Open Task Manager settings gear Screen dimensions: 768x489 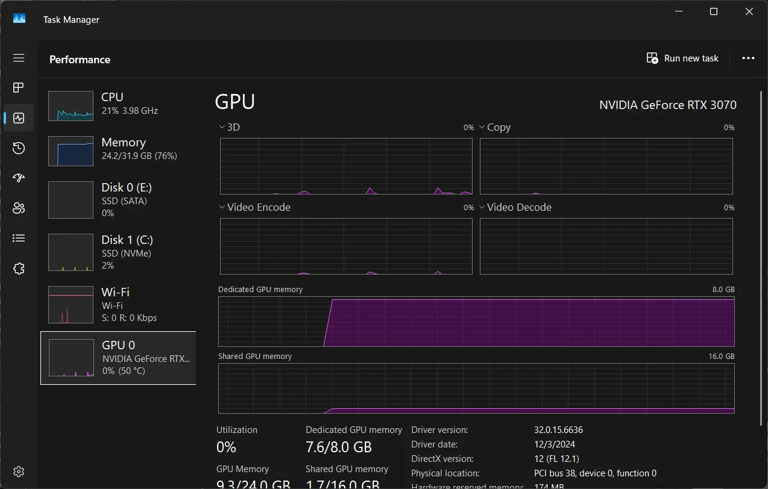click(19, 471)
